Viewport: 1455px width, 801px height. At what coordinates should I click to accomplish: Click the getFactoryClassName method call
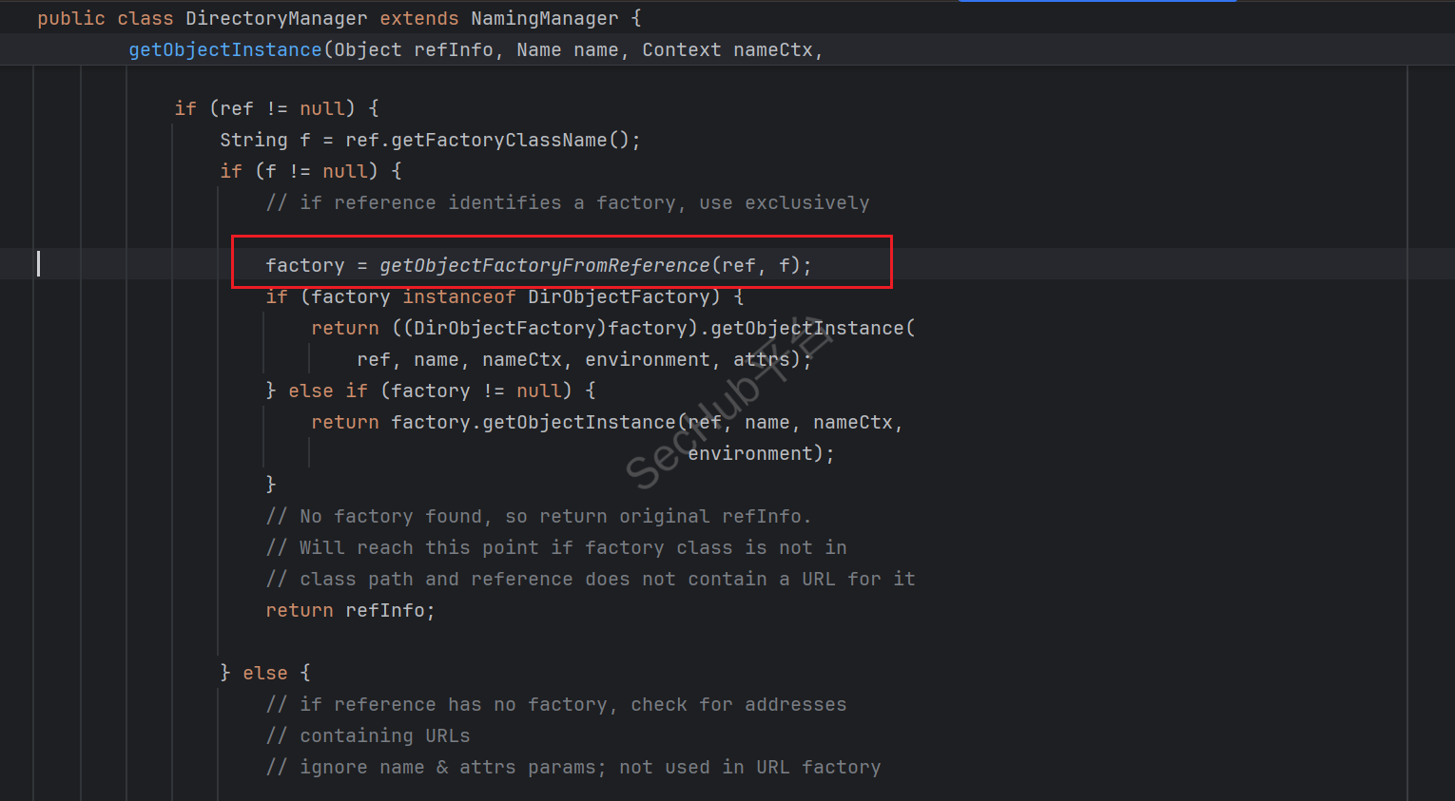coord(498,140)
